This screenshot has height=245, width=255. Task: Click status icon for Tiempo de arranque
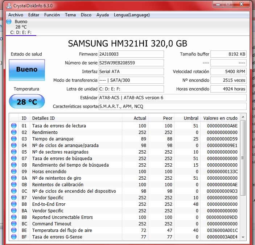pyautogui.click(x=14, y=139)
